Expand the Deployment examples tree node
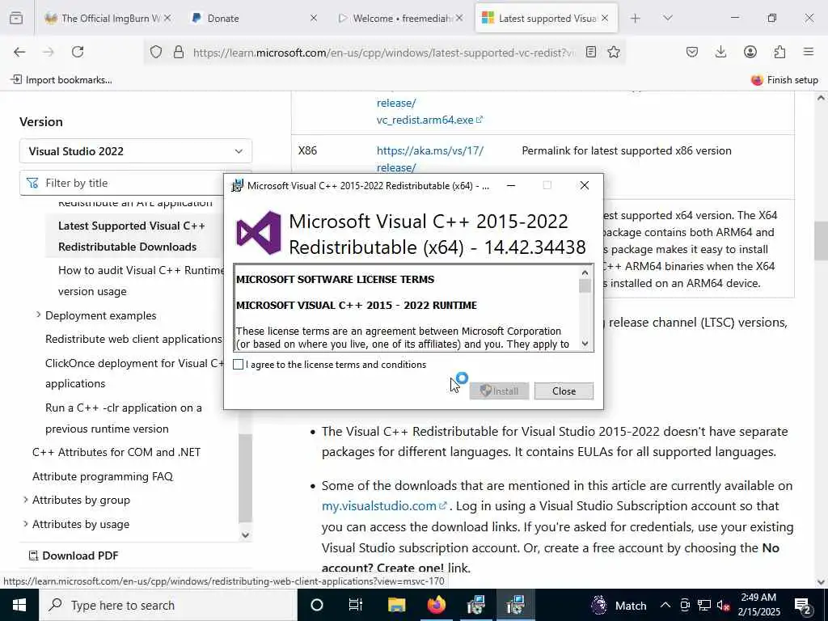Image resolution: width=828 pixels, height=621 pixels. pyautogui.click(x=38, y=315)
